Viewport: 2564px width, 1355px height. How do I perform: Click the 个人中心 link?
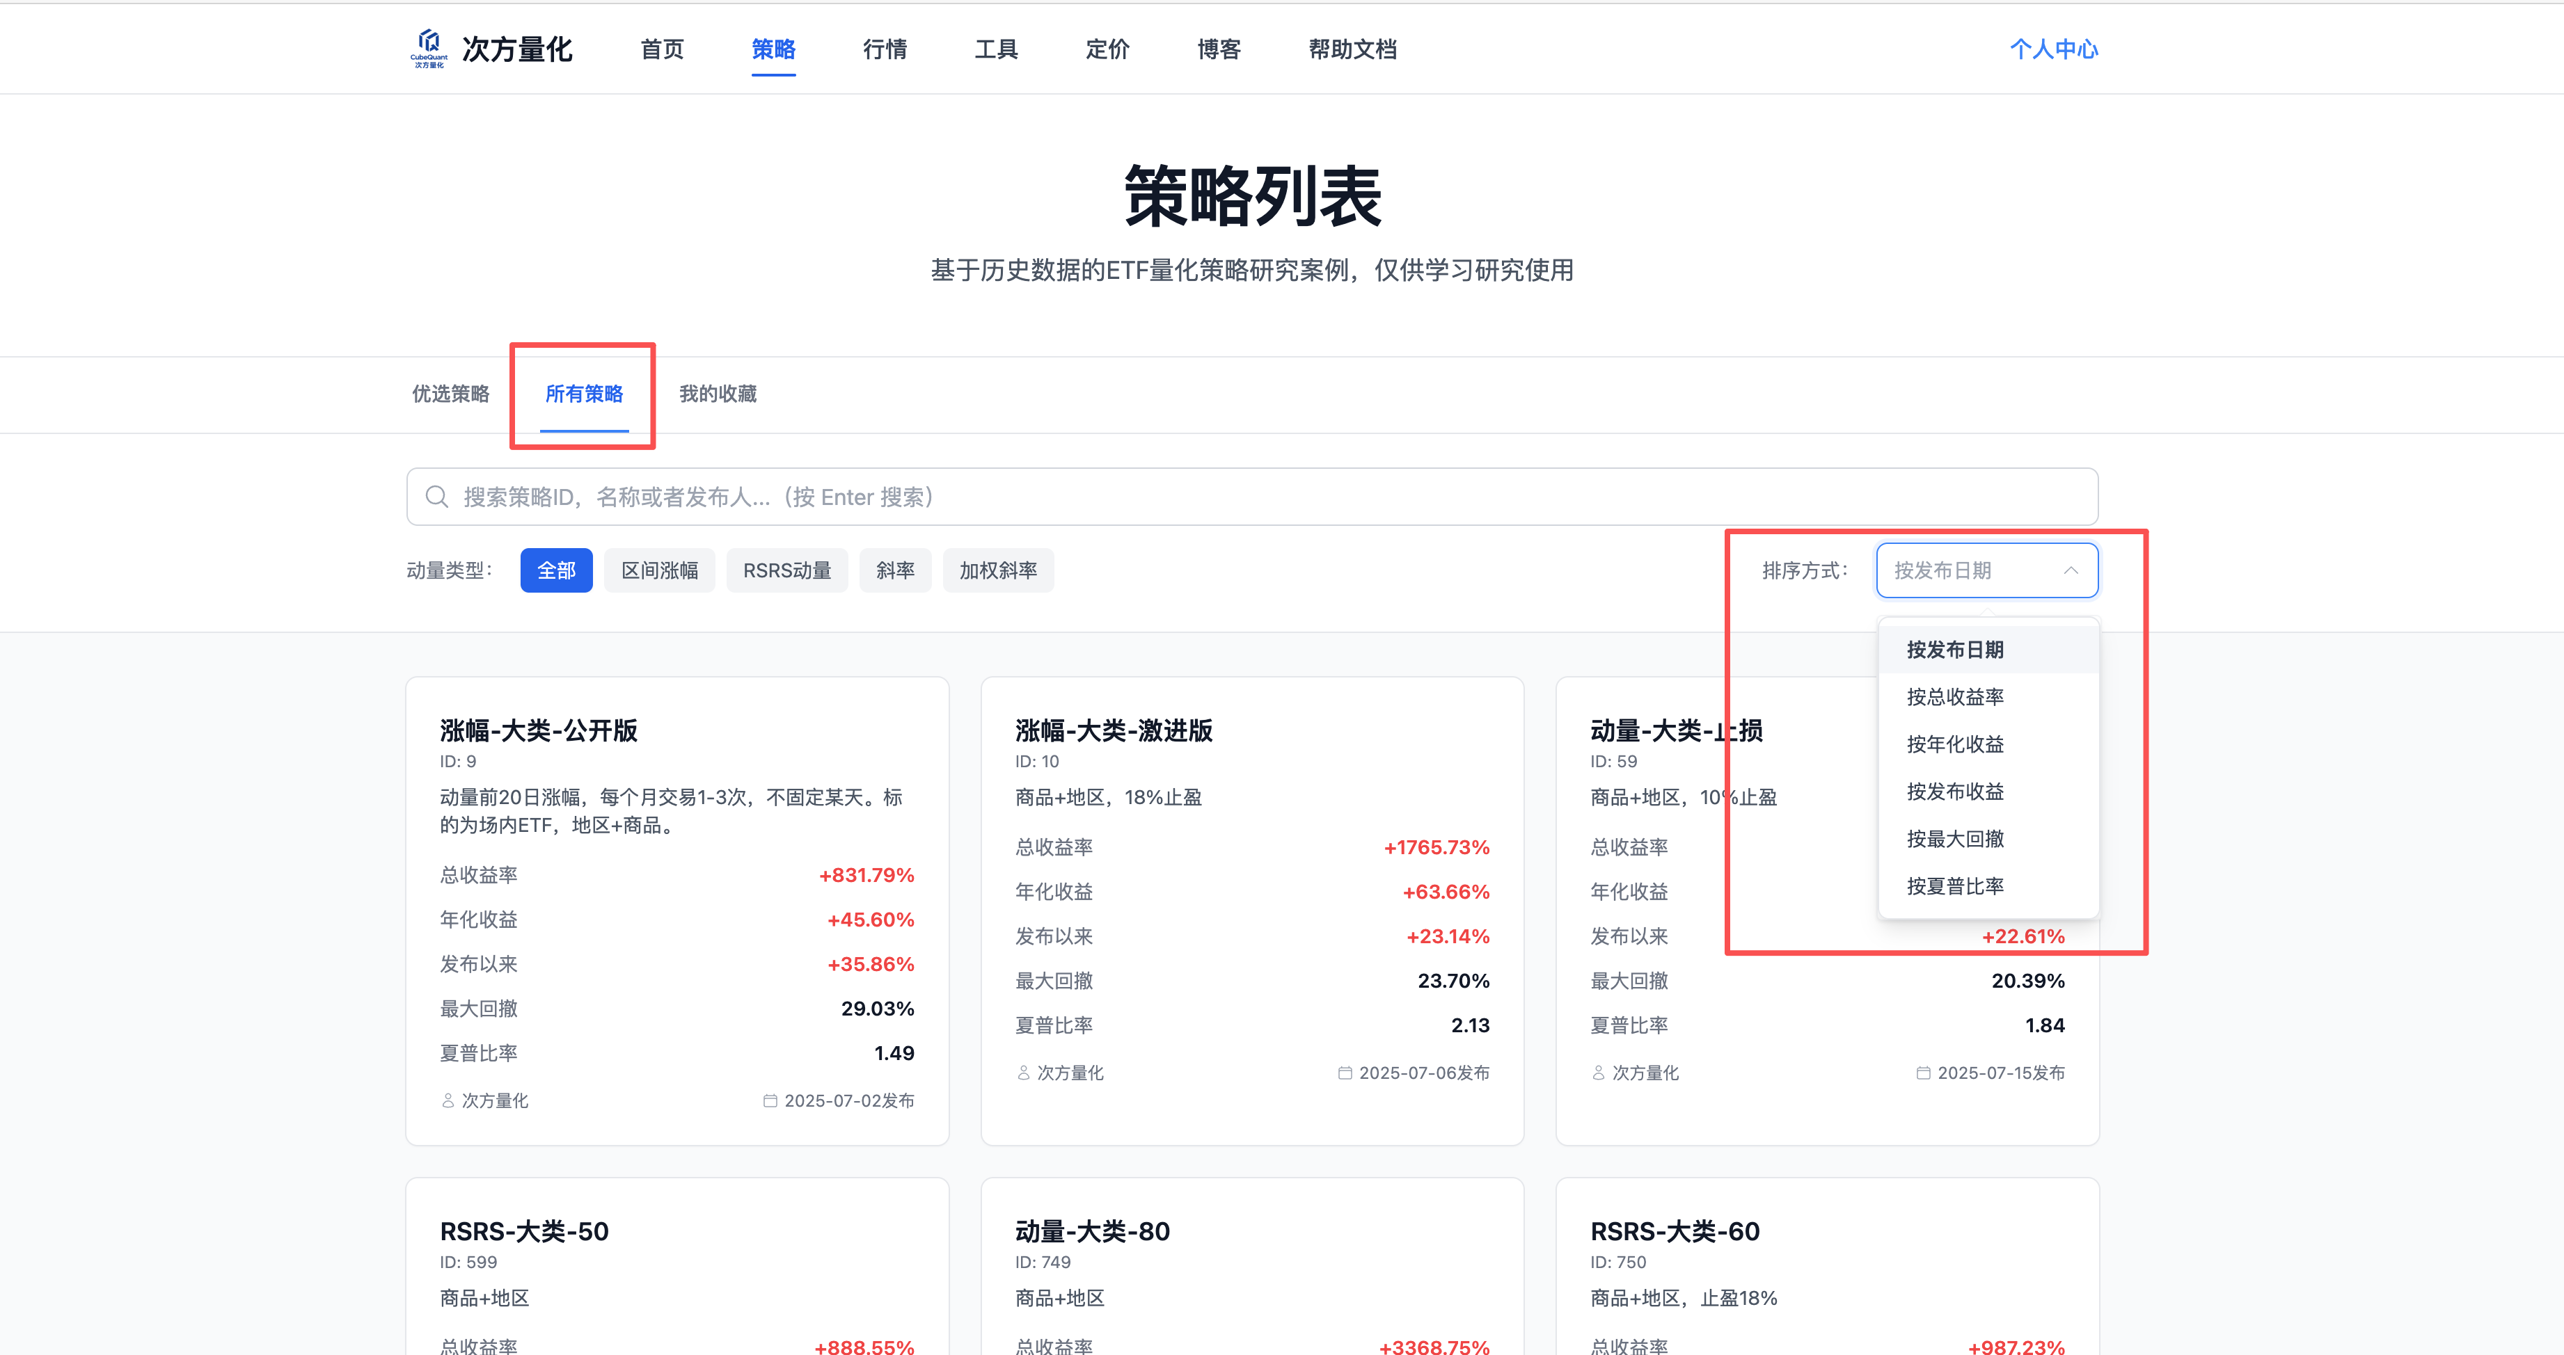tap(2053, 48)
